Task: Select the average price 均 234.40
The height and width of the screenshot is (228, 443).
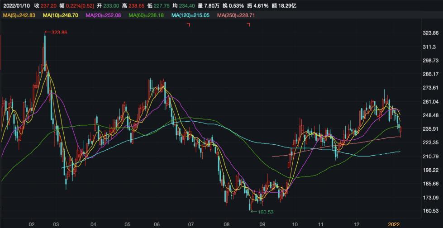Action: [x=184, y=5]
